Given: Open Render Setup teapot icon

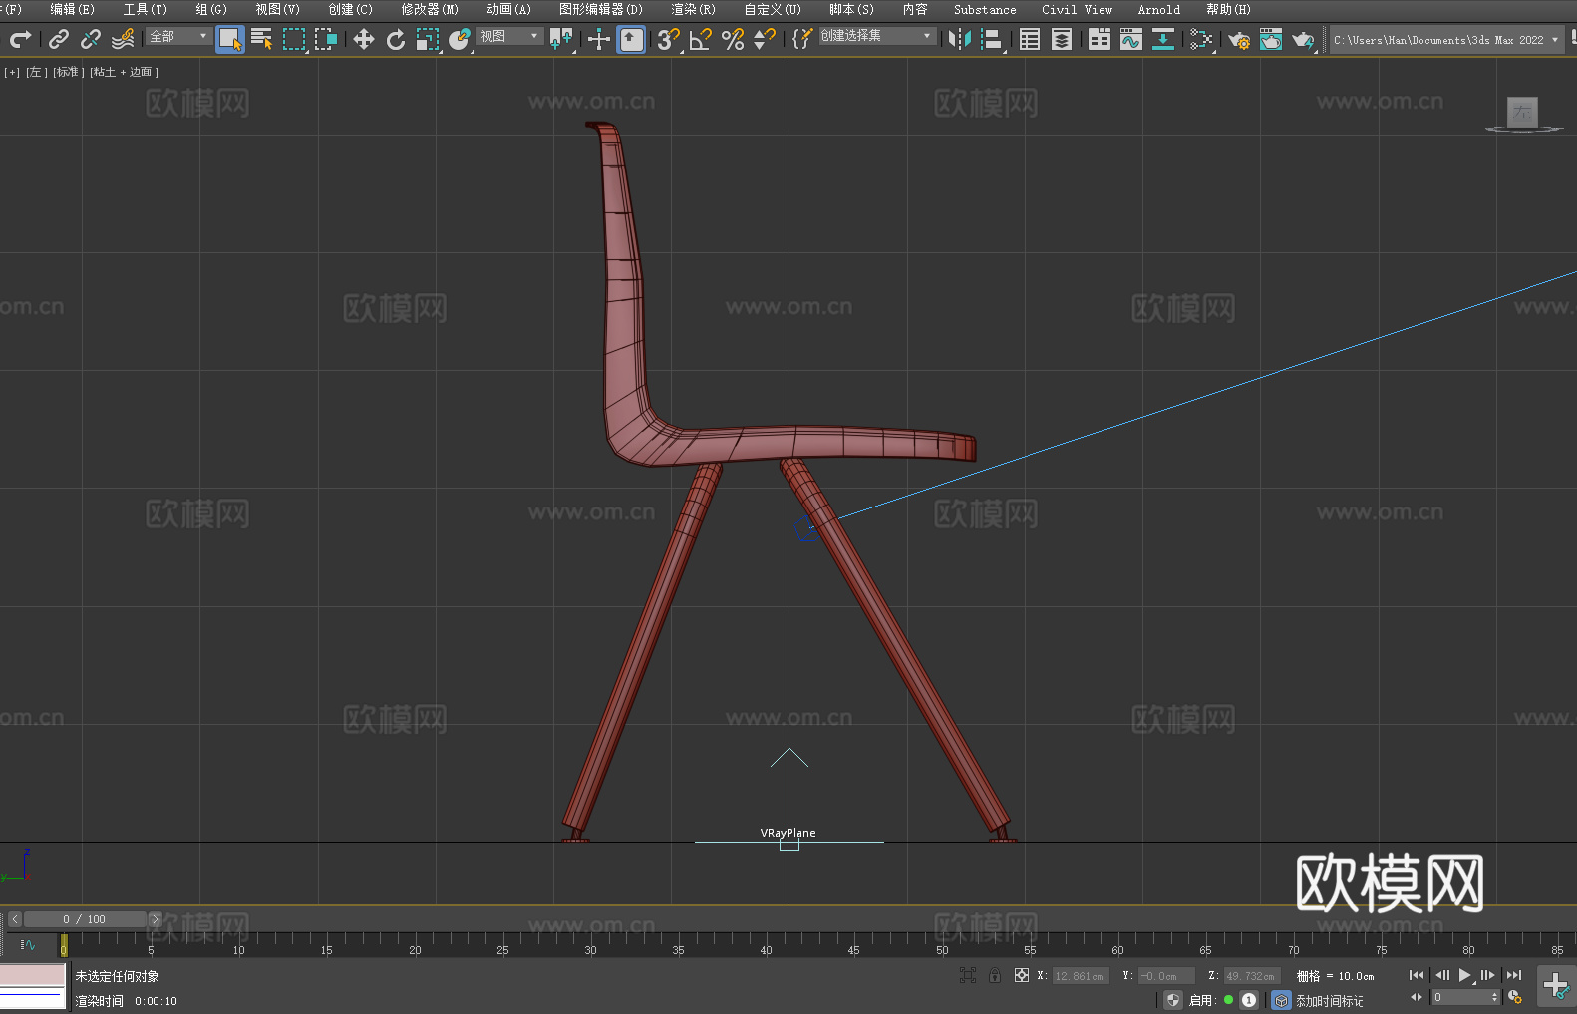Looking at the screenshot, I should click(x=1239, y=39).
